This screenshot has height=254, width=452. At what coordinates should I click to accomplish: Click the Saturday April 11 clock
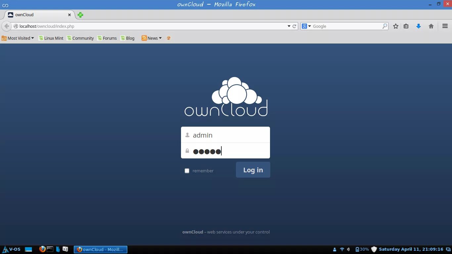coord(411,249)
